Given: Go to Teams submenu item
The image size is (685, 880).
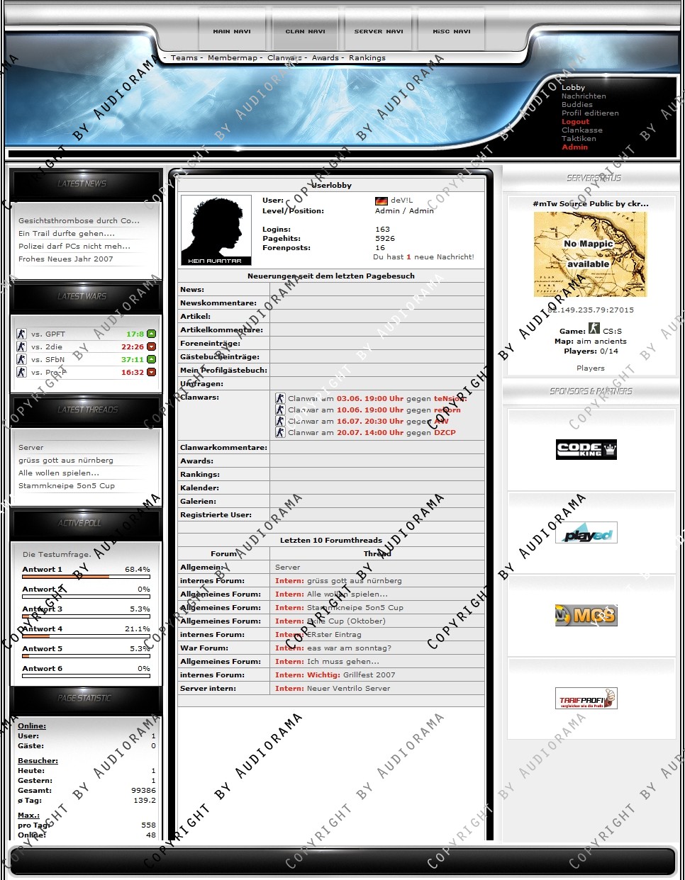Looking at the screenshot, I should tap(184, 58).
